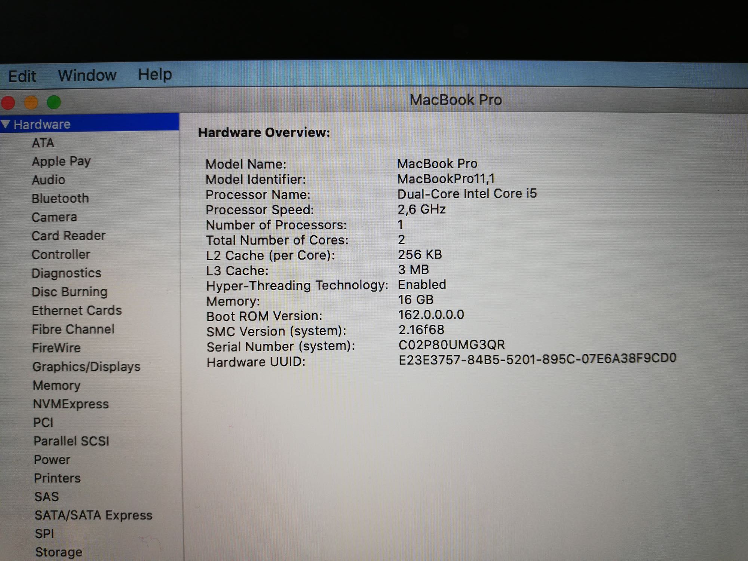The height and width of the screenshot is (561, 748).
Task: Click the processor name Dual-Core Intel Core i5
Action: click(467, 194)
